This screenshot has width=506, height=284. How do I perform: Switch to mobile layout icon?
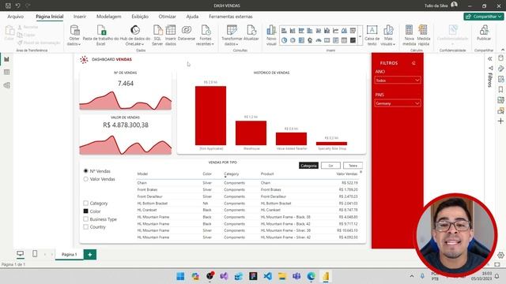coord(35,254)
